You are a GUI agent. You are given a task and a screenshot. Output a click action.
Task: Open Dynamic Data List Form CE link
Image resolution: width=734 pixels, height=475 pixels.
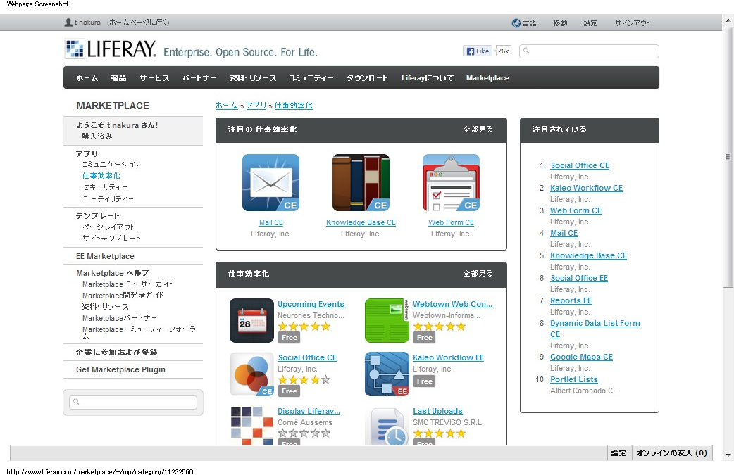[595, 329]
